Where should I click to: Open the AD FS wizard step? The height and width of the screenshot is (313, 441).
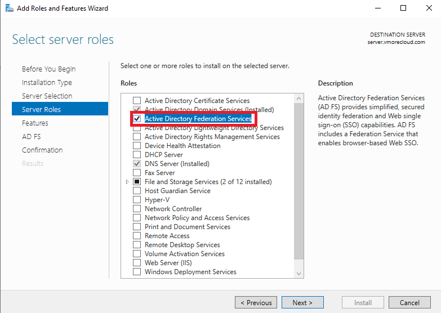[x=31, y=136]
